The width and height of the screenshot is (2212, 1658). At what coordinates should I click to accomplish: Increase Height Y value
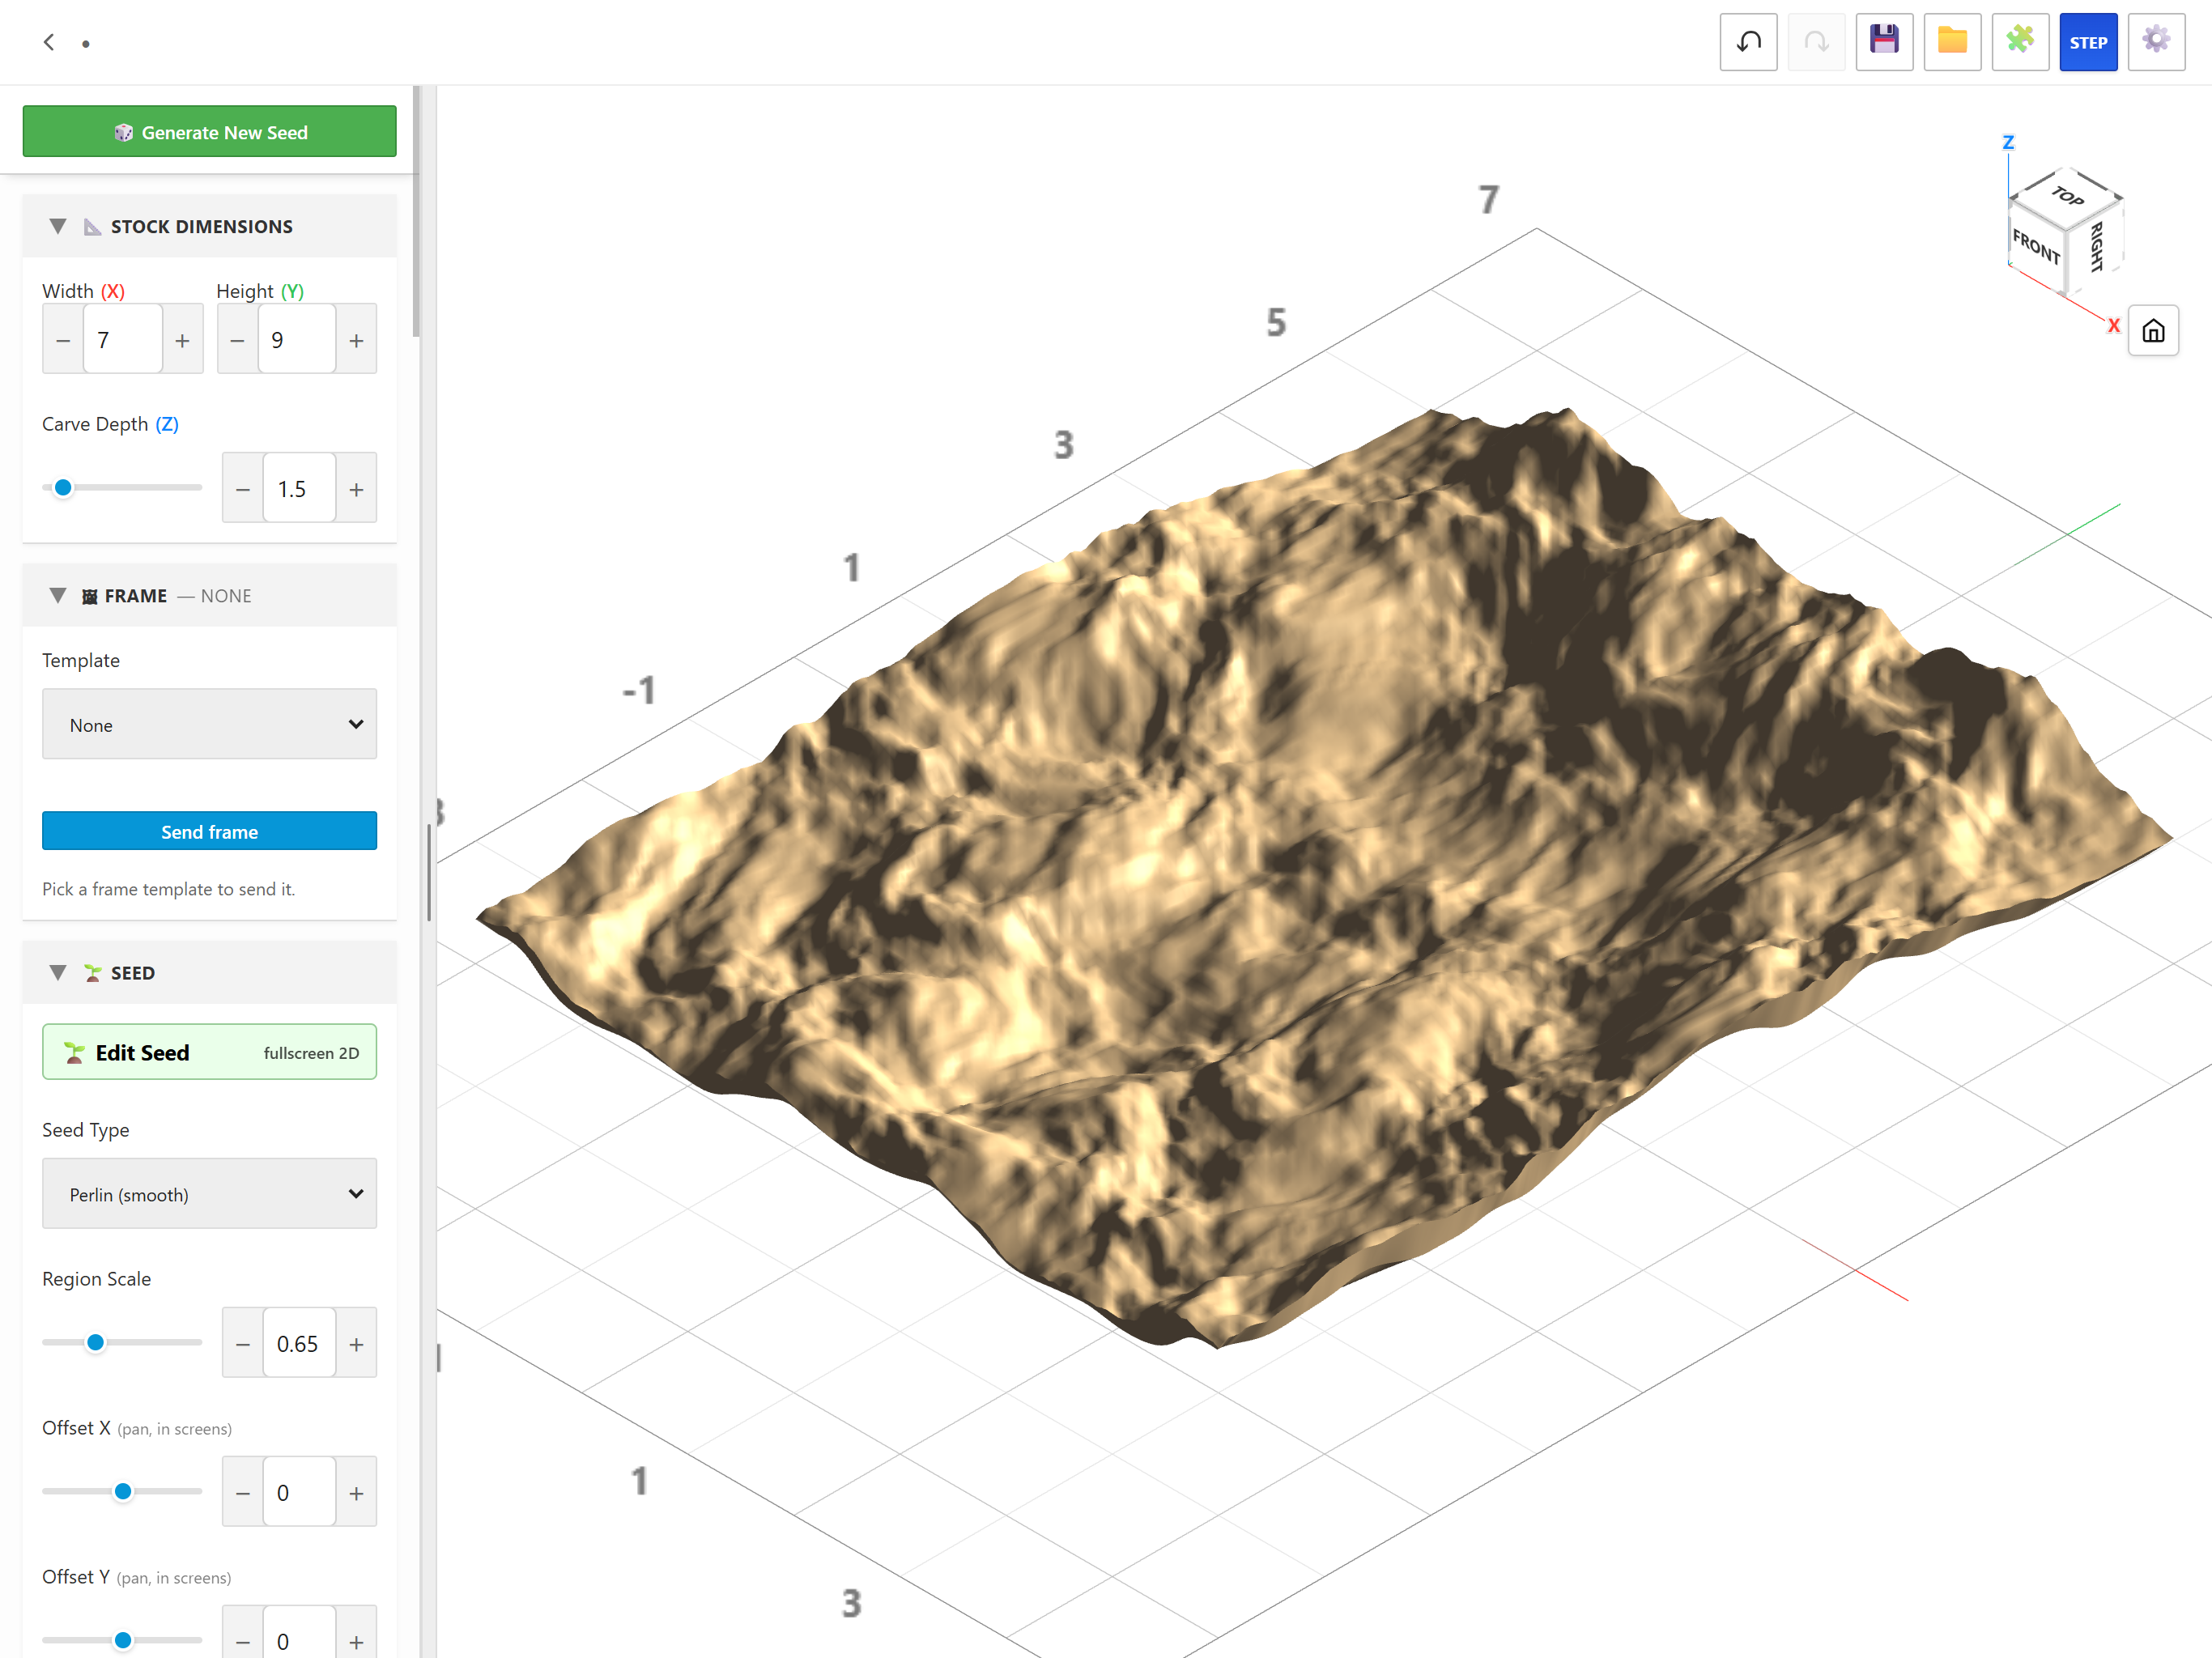(x=356, y=340)
